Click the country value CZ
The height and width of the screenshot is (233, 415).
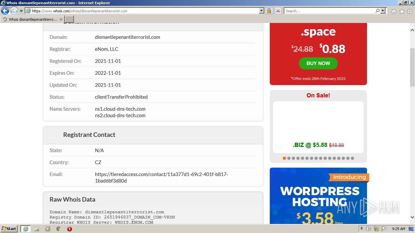(98, 162)
